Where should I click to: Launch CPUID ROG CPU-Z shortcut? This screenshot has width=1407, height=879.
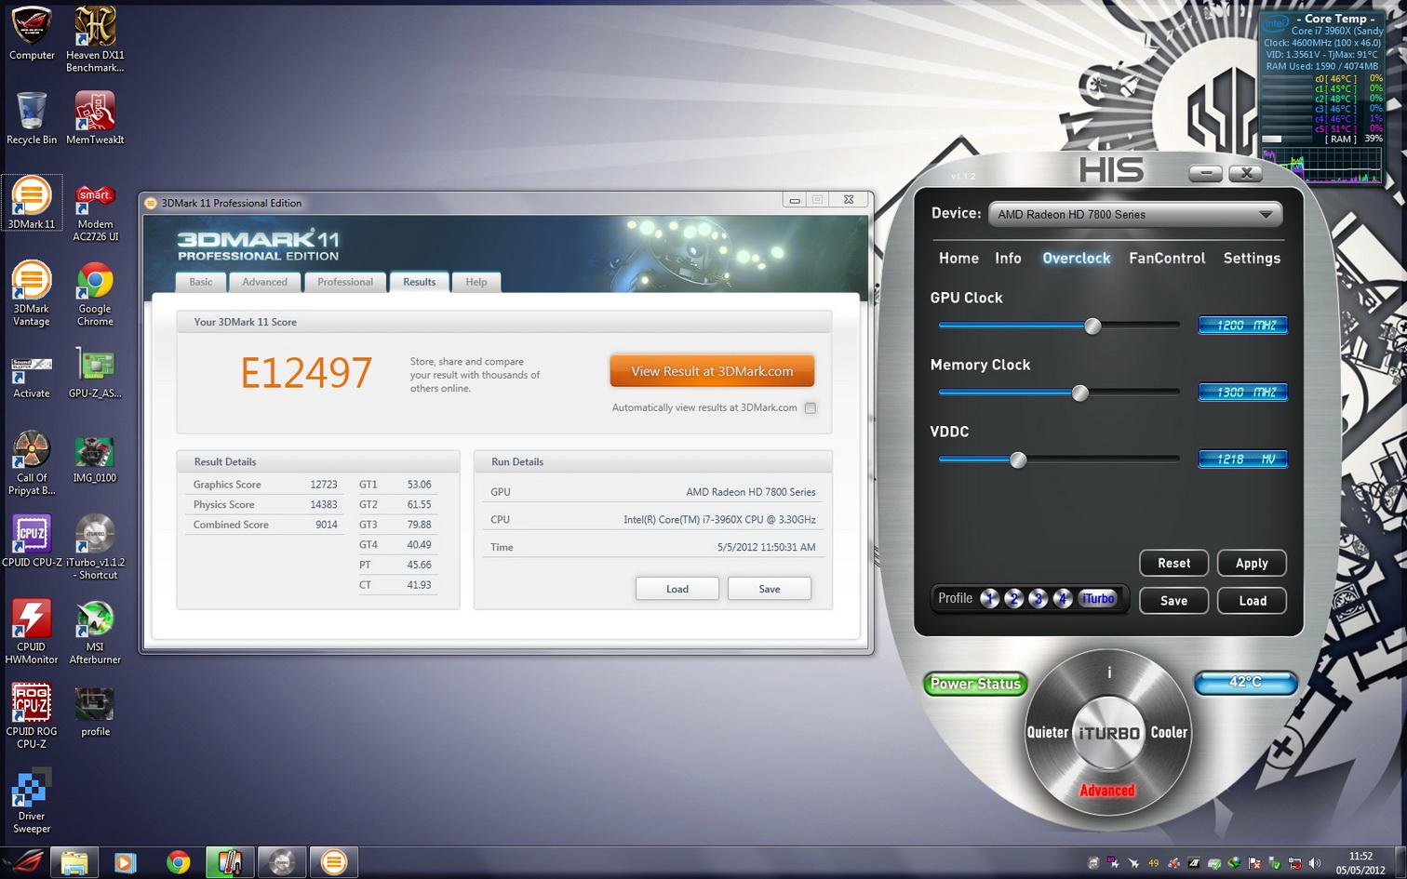pyautogui.click(x=32, y=717)
